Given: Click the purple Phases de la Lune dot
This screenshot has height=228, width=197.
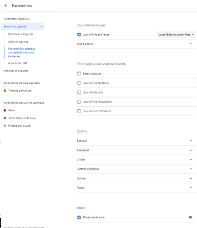Looking at the screenshot, I should (5, 126).
